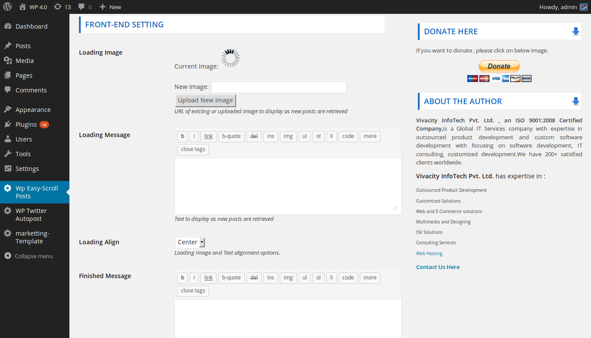The image size is (591, 338).
Task: Click the Pages icon in sidebar
Action: click(x=8, y=75)
